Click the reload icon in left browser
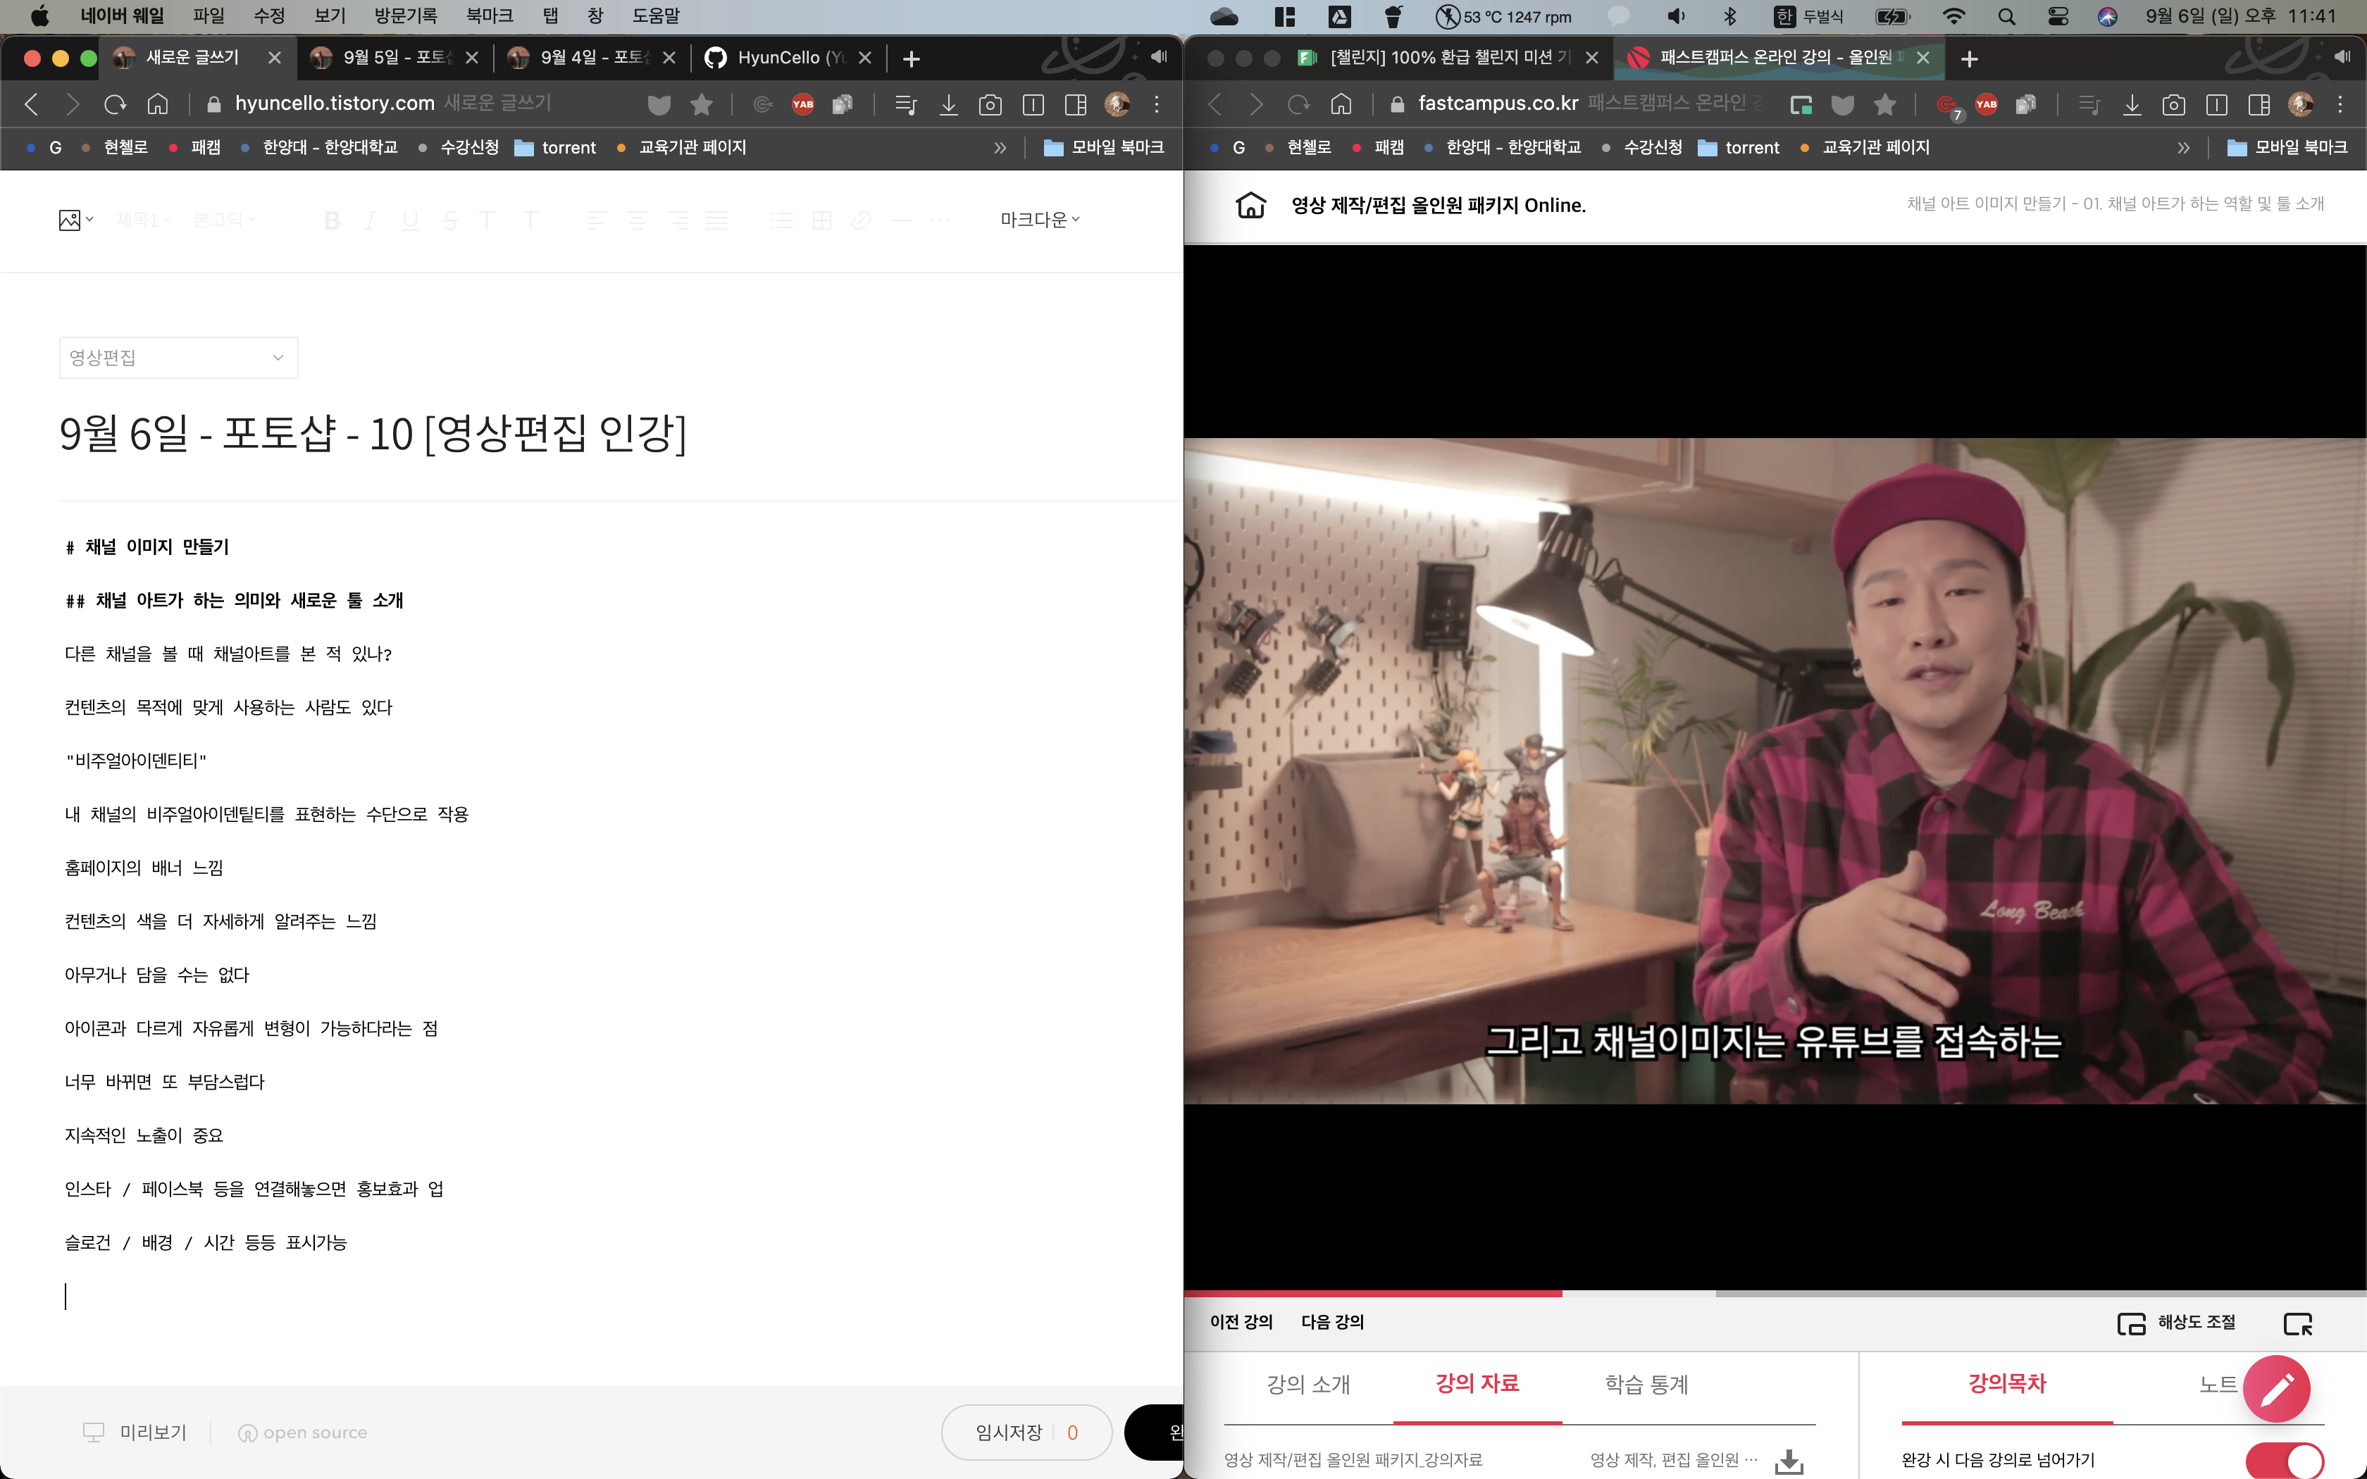 pos(116,105)
